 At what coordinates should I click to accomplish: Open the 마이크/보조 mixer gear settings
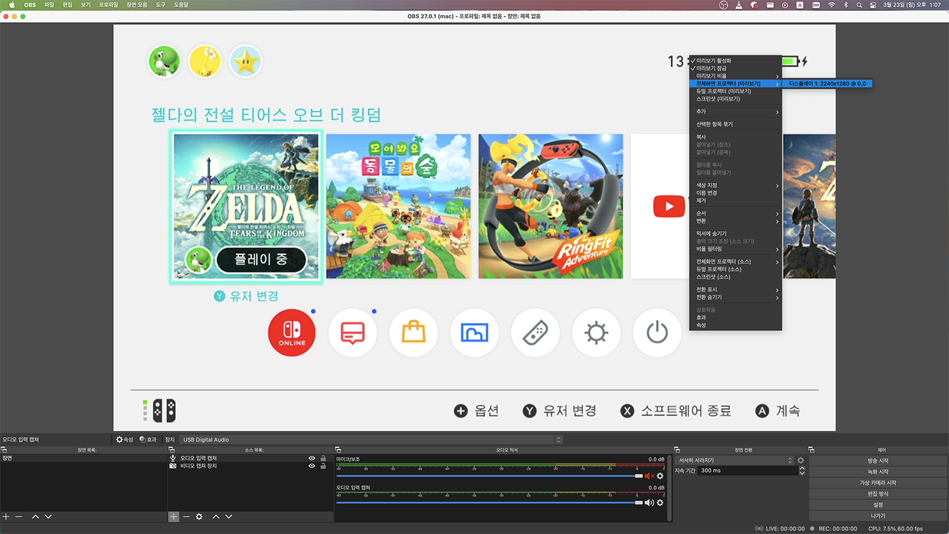coord(660,476)
